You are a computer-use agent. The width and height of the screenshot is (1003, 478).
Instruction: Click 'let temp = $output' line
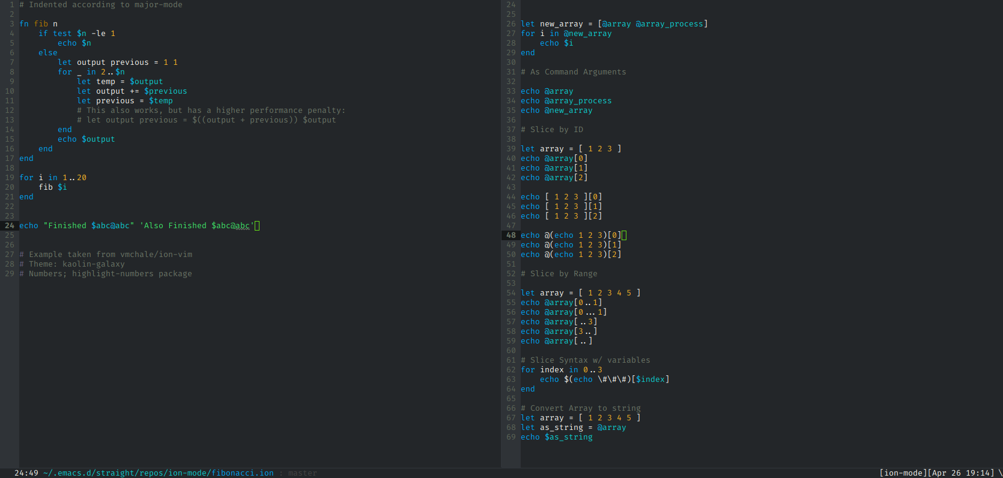[x=120, y=82]
